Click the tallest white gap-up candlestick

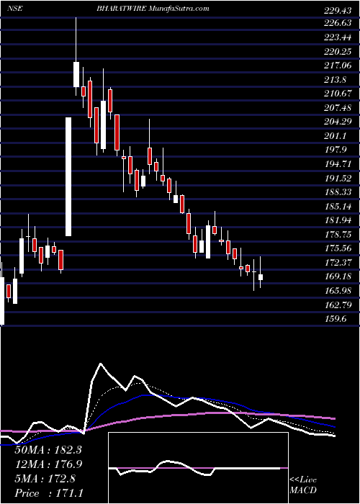[68, 177]
